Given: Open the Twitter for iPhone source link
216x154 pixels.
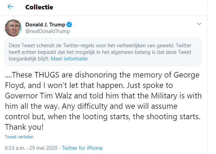Looking at the screenshot, I should click(x=82, y=148).
